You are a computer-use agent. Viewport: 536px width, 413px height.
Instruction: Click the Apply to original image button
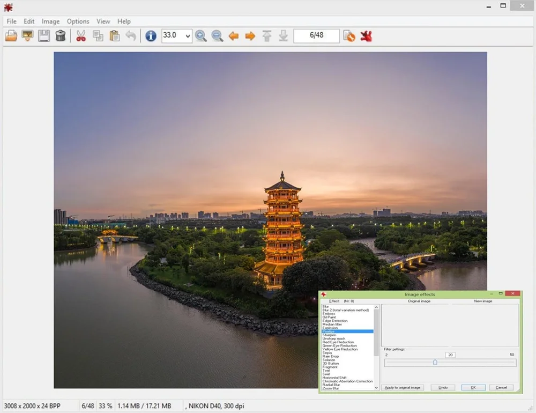[x=403, y=387]
